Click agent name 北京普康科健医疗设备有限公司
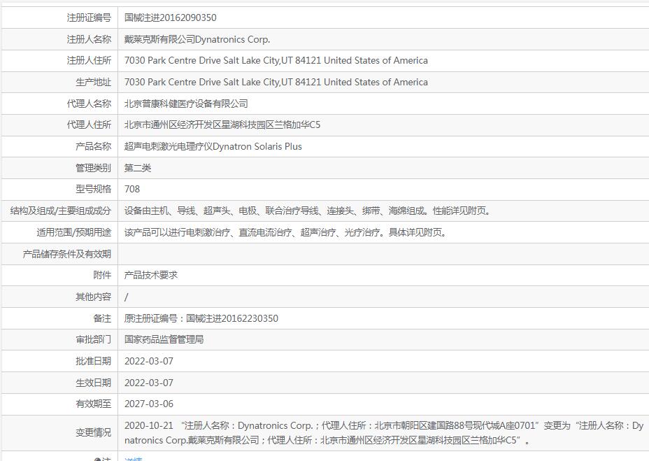Screen dimensions: 649x461 [186, 104]
